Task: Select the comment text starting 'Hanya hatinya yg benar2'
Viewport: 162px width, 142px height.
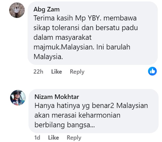Action: pos(91,115)
